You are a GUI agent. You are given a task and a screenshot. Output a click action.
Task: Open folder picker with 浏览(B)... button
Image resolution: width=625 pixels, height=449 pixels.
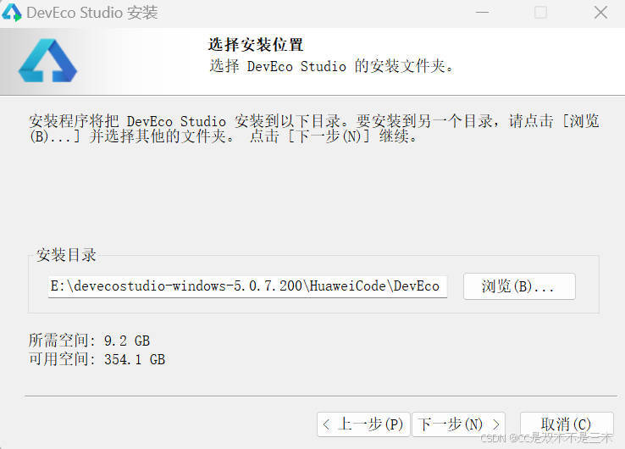[x=519, y=286]
